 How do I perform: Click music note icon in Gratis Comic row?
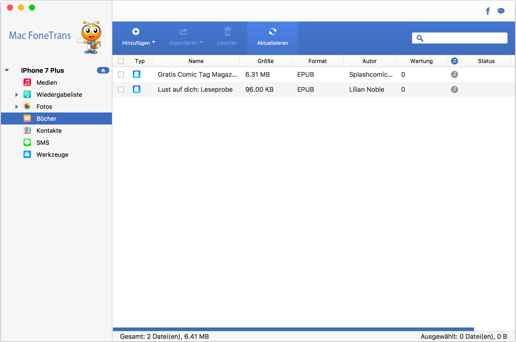454,74
